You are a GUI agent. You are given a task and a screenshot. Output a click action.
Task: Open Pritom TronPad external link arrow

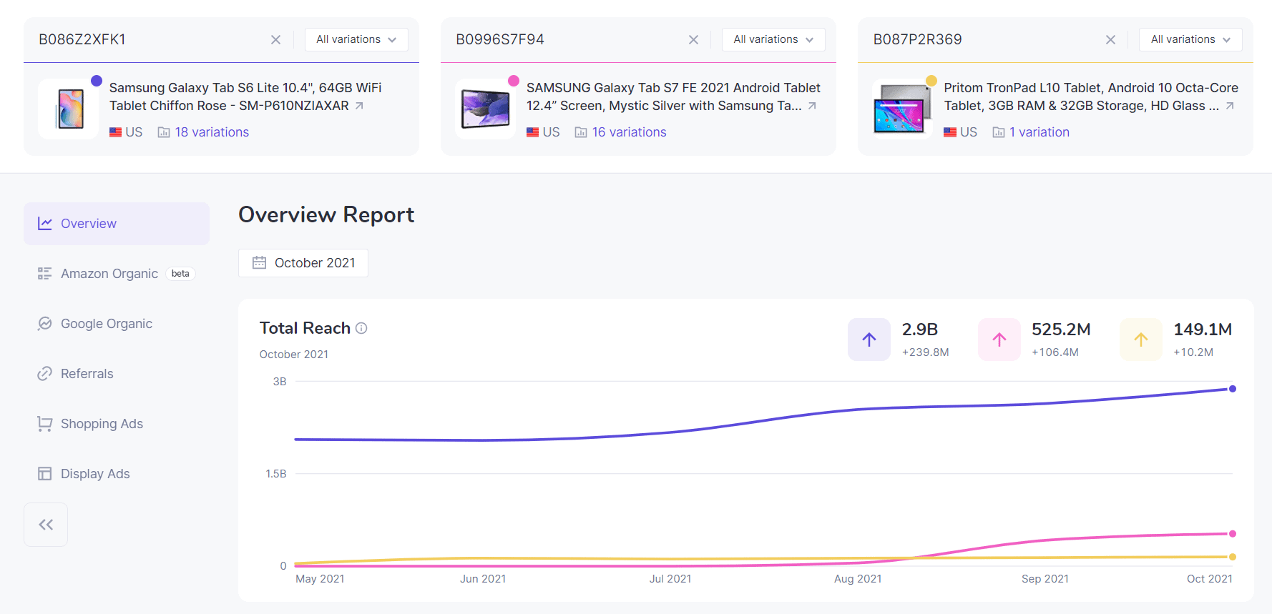(1230, 106)
